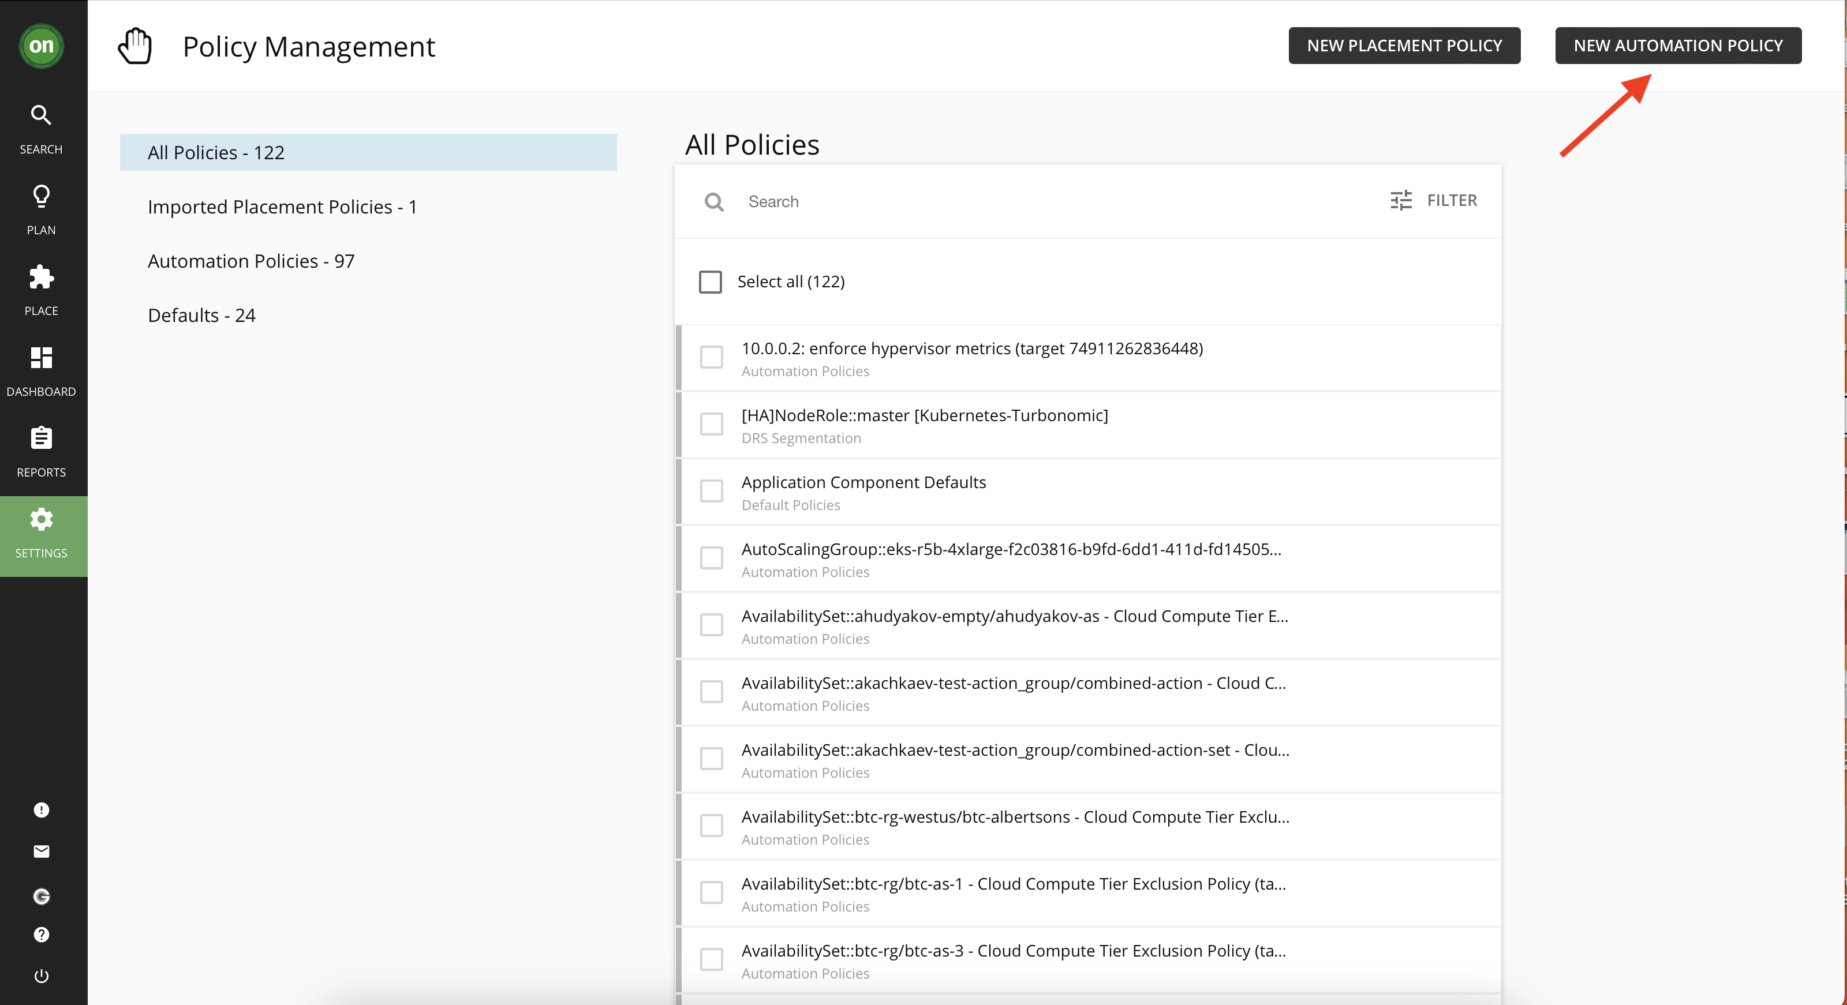The height and width of the screenshot is (1005, 1847).
Task: Open the help question mark icon
Action: pos(42,934)
